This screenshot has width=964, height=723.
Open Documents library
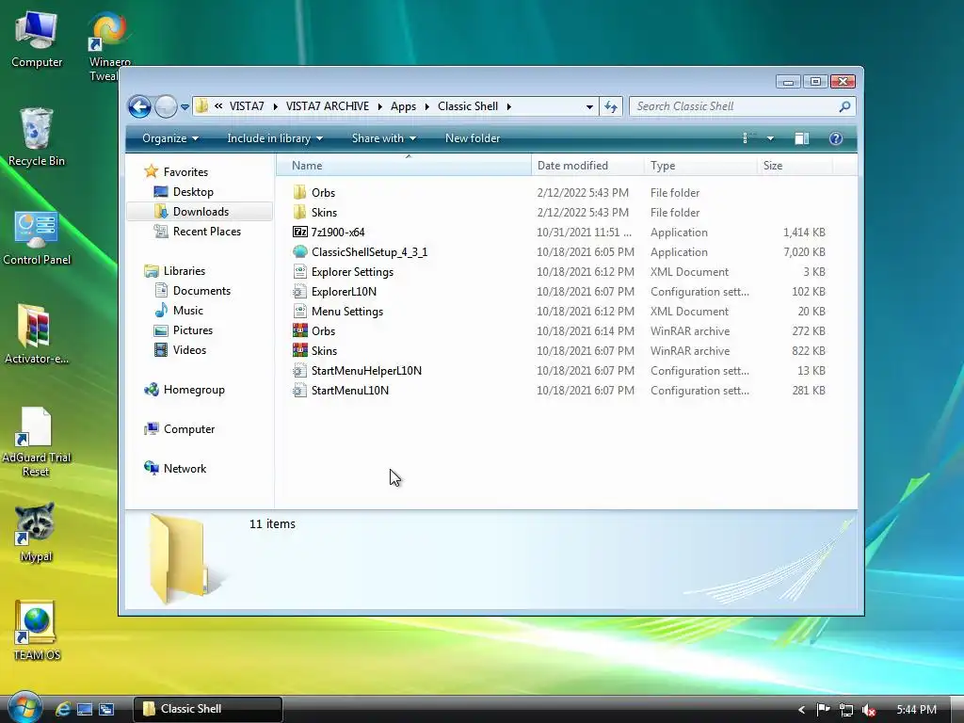point(201,291)
